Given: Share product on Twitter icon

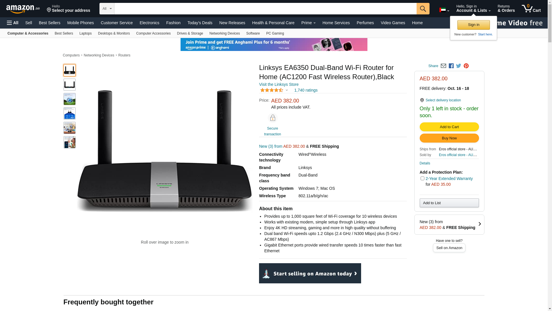Looking at the screenshot, I should [x=459, y=66].
